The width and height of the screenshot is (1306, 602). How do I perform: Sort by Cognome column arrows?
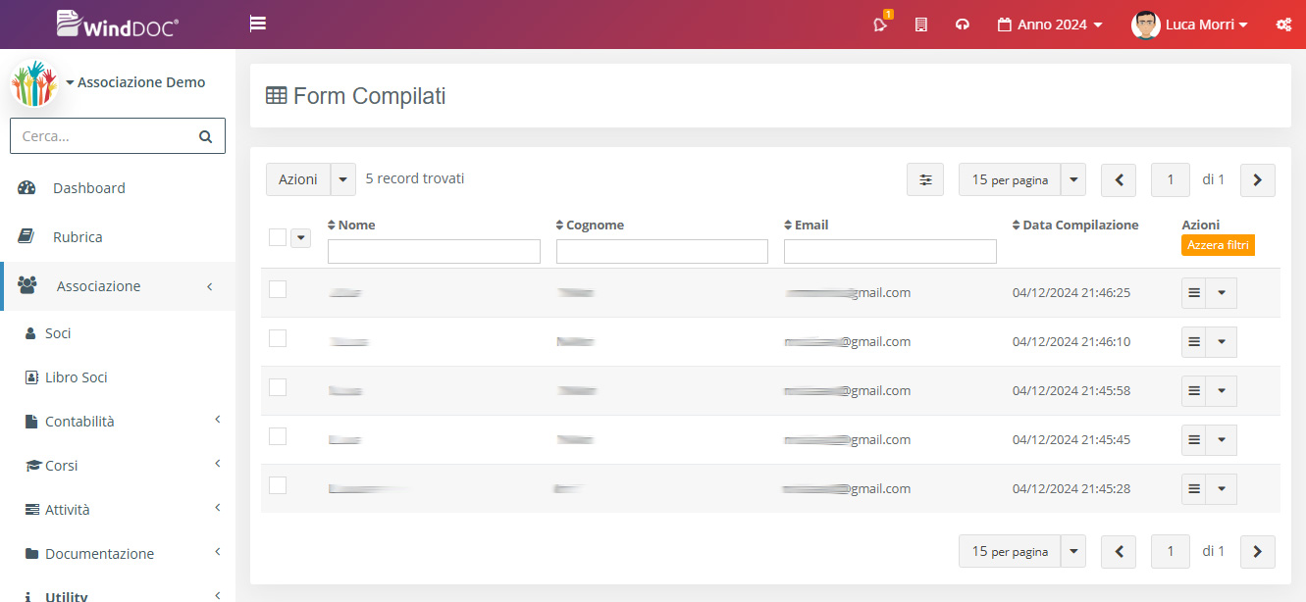560,226
